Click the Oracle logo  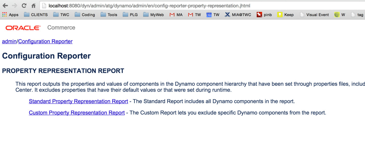click(x=23, y=28)
